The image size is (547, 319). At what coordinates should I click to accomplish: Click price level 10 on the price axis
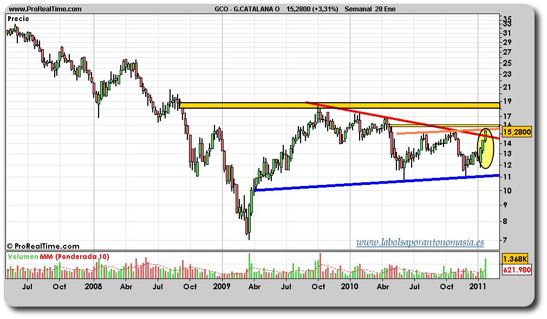pos(507,191)
